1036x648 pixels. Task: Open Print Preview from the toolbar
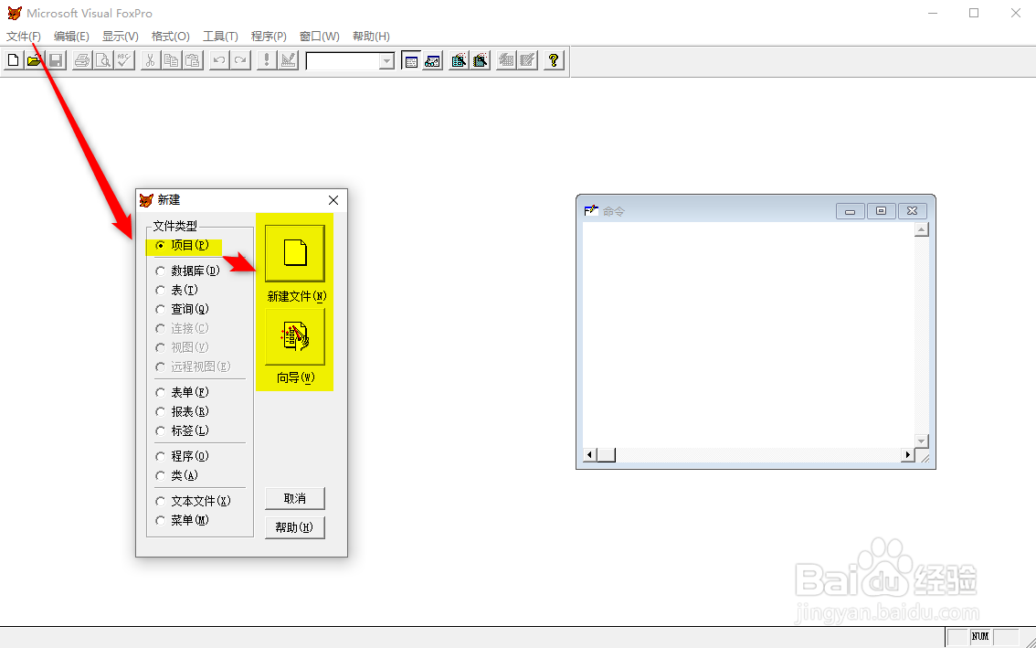pyautogui.click(x=103, y=61)
